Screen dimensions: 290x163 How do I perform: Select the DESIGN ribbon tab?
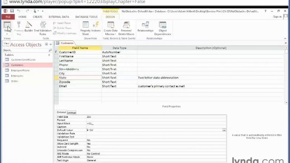pyautogui.click(x=110, y=17)
